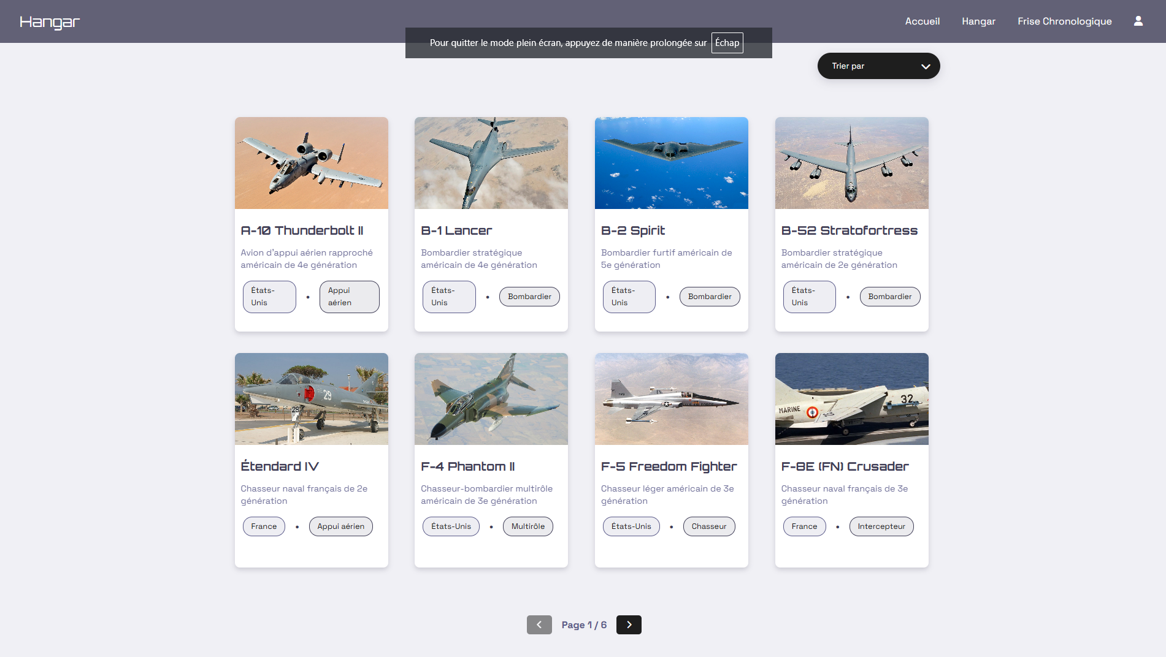Click the B-1 Lancer title
This screenshot has width=1166, height=657.
[x=456, y=230]
